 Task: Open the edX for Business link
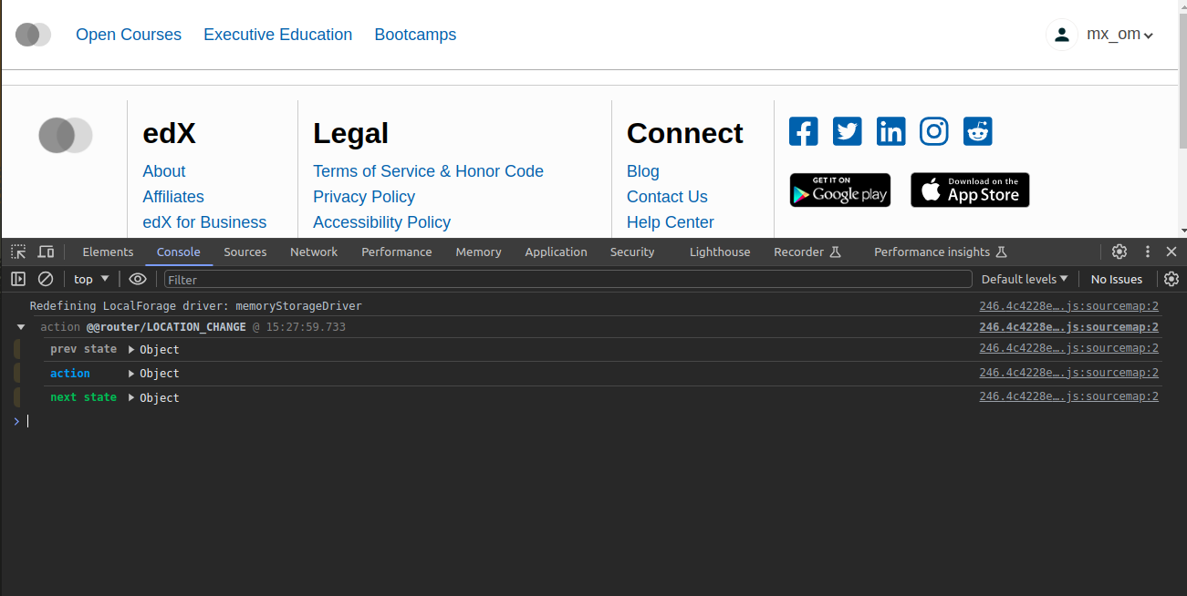(x=204, y=222)
